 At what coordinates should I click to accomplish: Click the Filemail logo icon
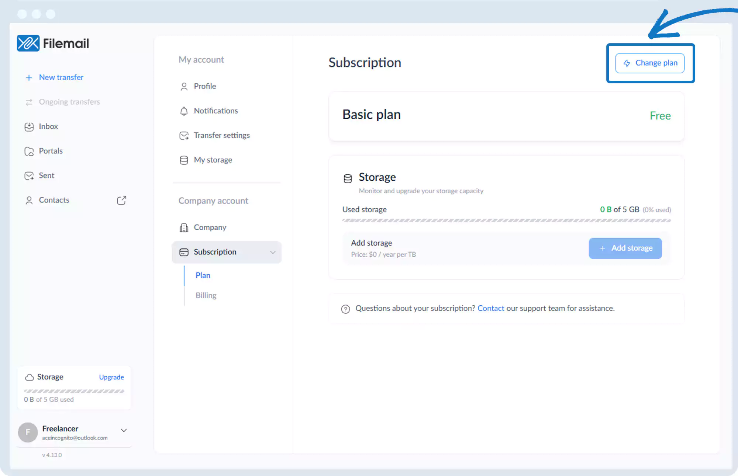tap(28, 43)
